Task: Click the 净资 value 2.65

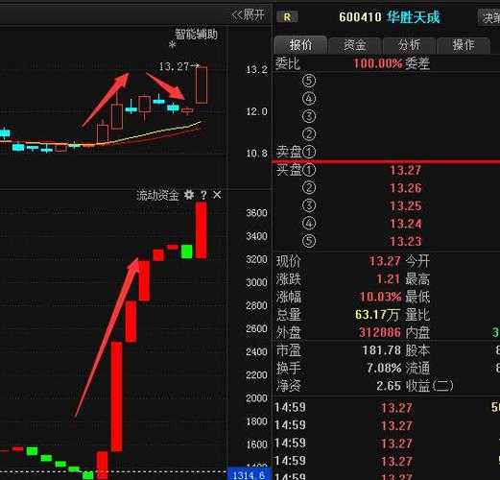Action: coord(389,386)
